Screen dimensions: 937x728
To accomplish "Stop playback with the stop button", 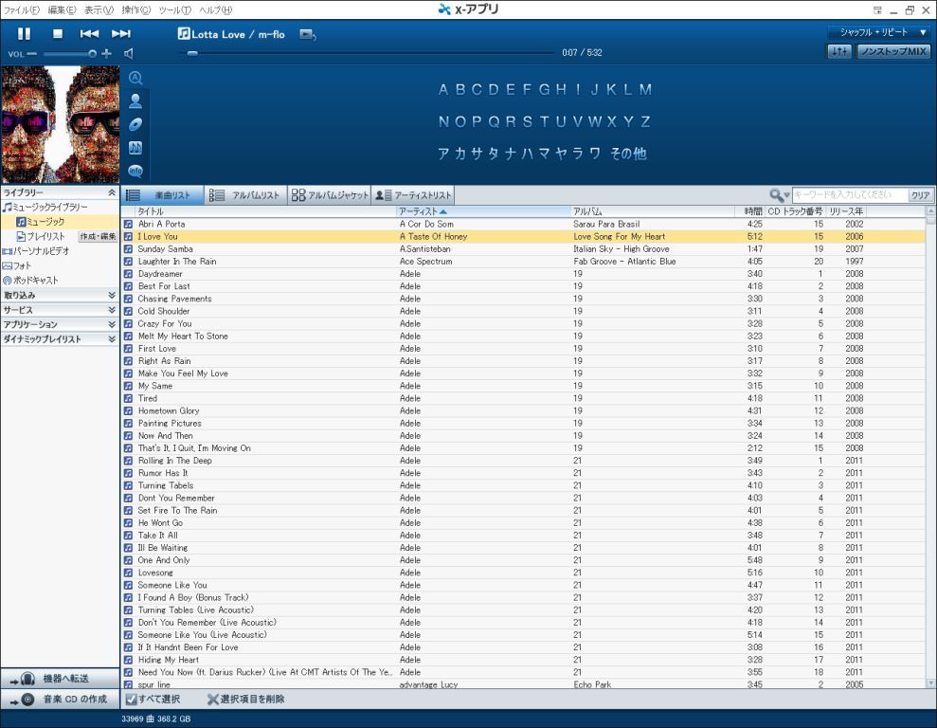I will [x=58, y=34].
